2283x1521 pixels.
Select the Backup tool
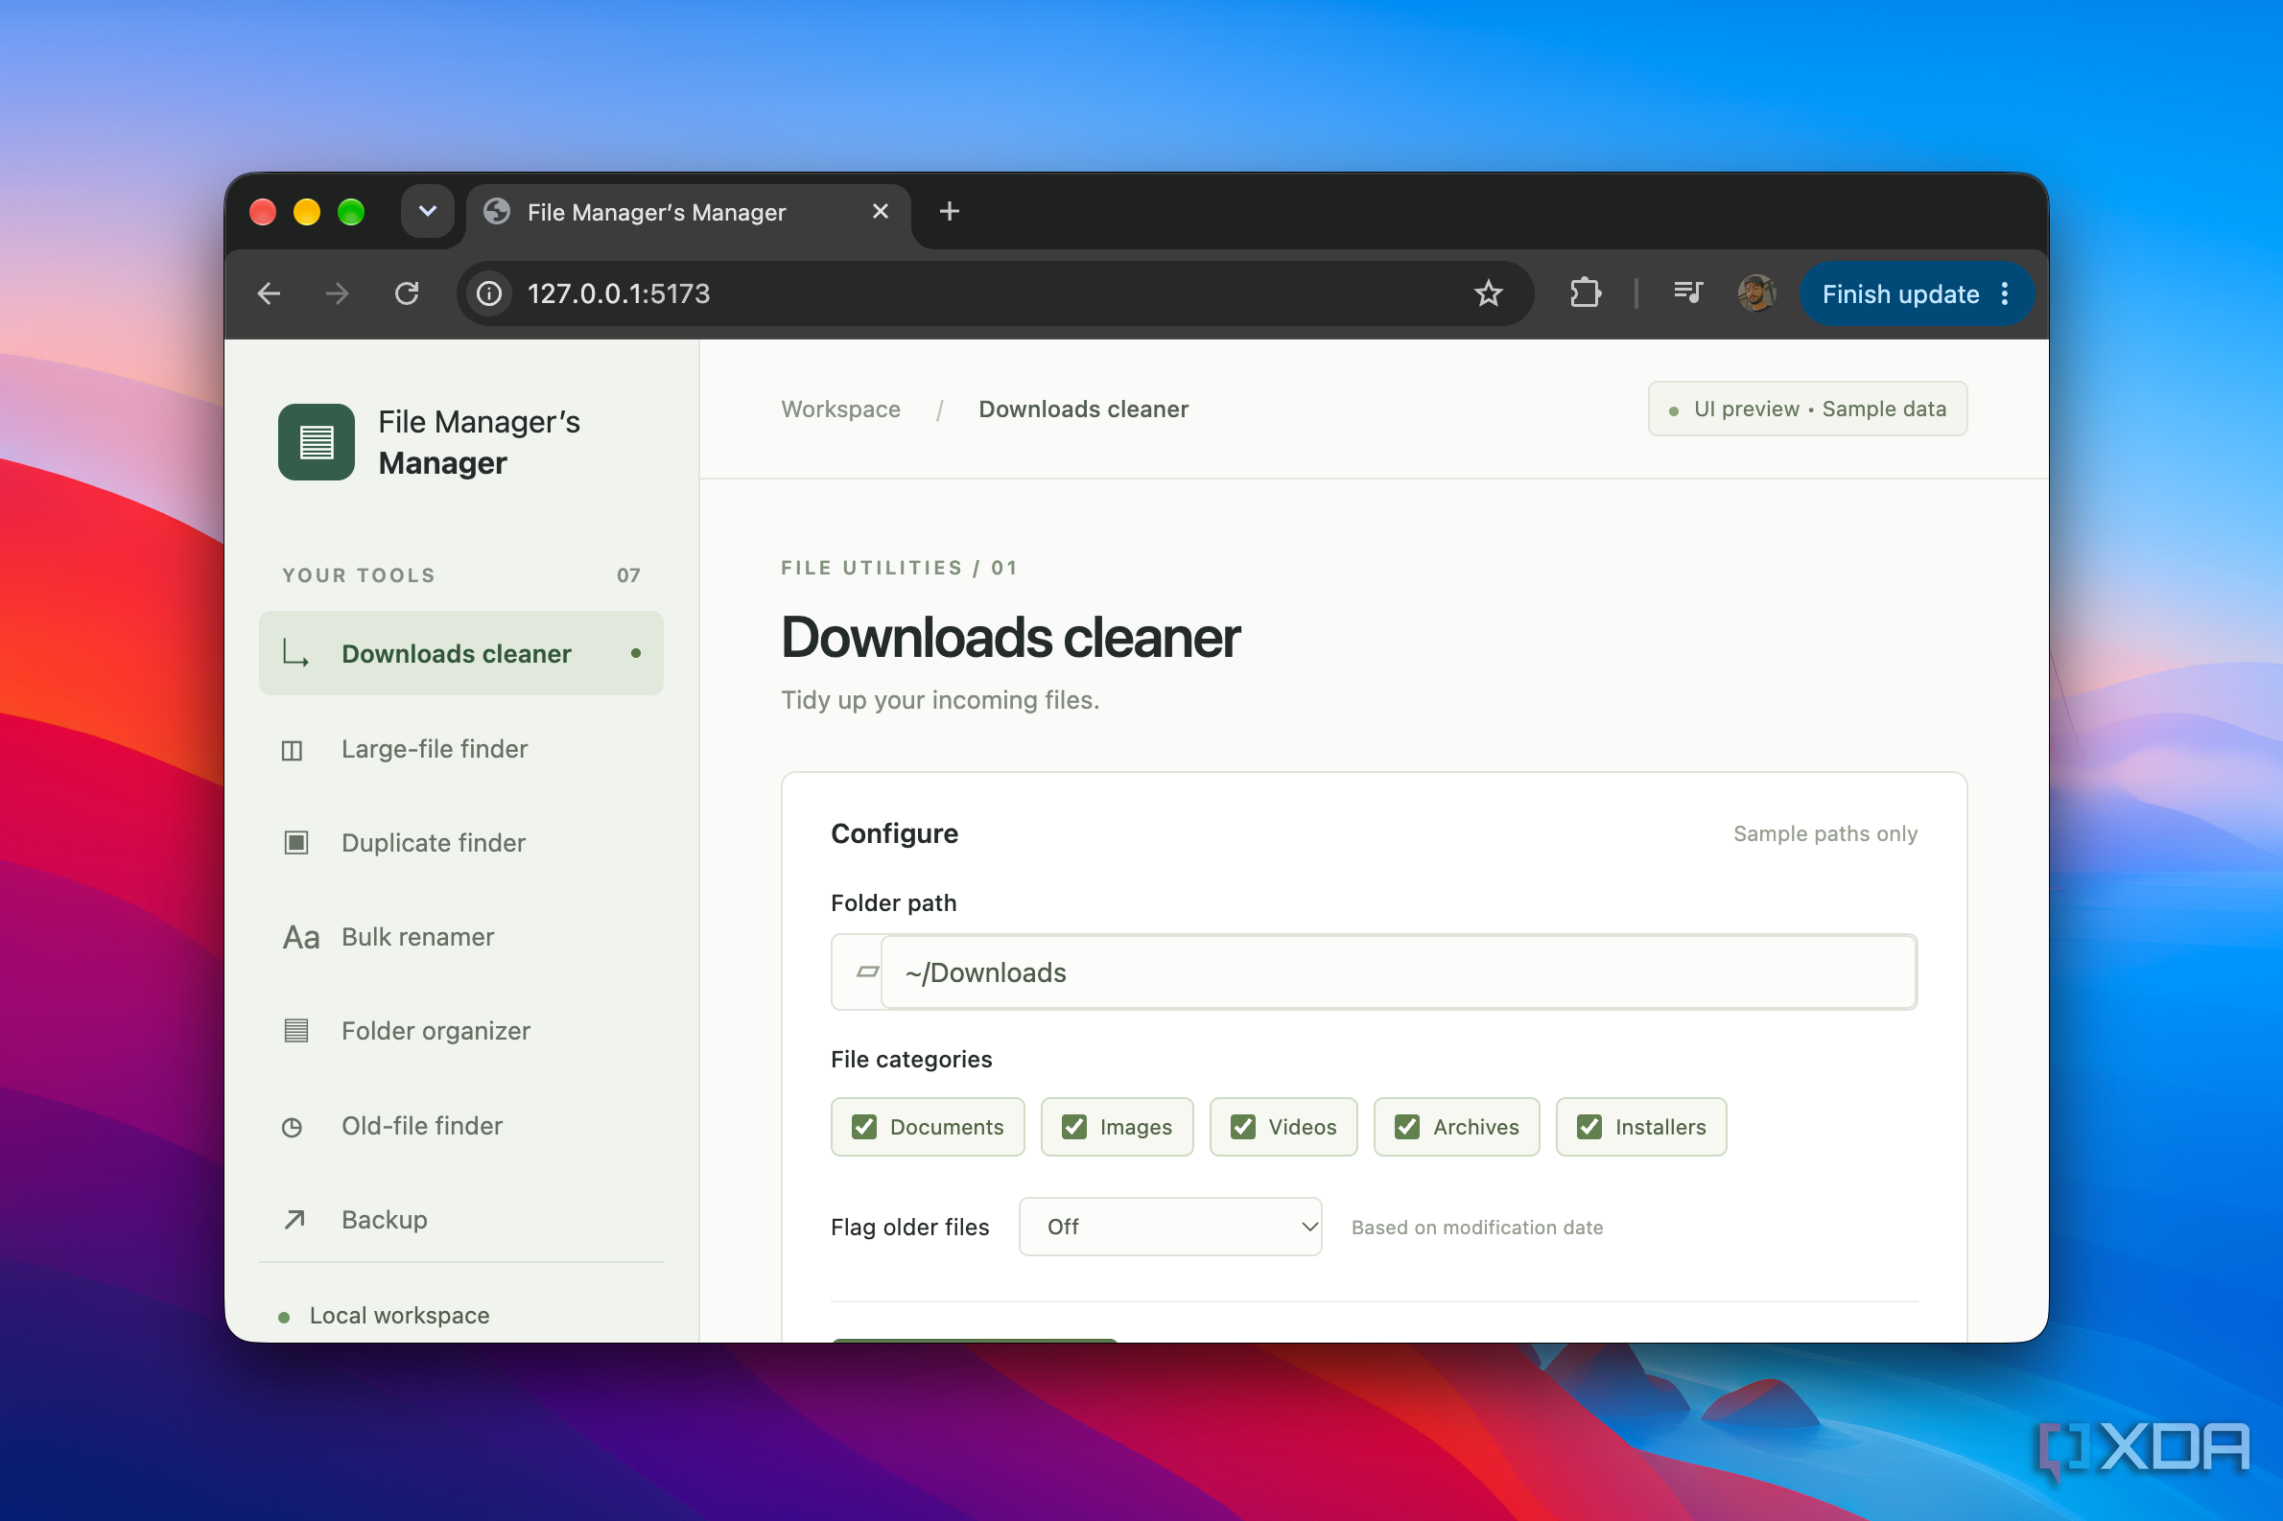click(460, 1219)
